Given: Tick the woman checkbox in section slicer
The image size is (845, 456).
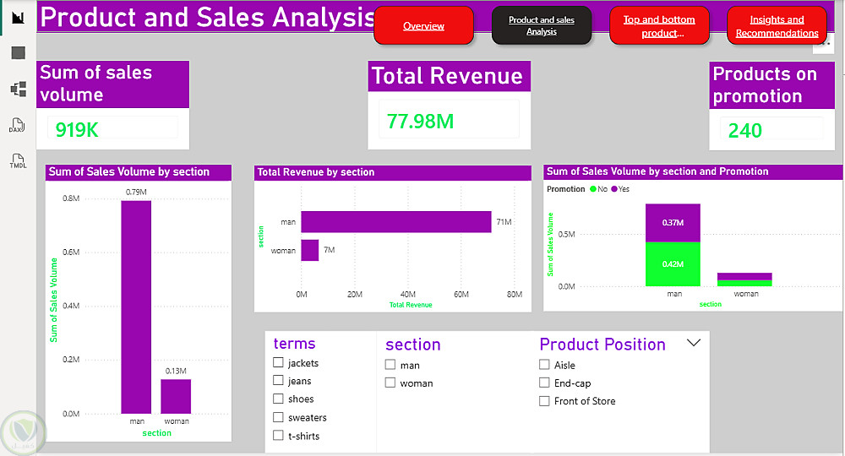Looking at the screenshot, I should (x=390, y=383).
